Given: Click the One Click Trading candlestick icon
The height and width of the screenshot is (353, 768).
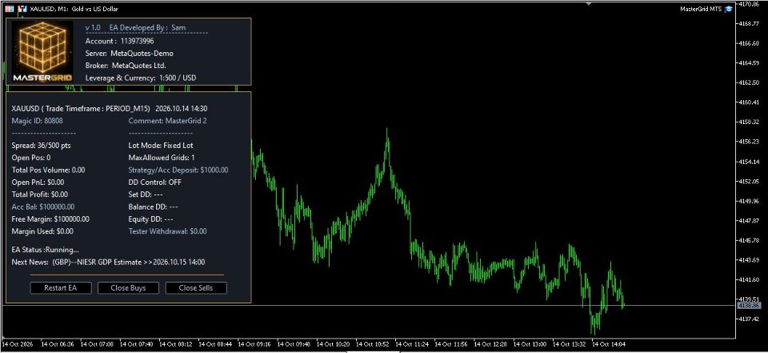Looking at the screenshot, I should tap(22, 8).
